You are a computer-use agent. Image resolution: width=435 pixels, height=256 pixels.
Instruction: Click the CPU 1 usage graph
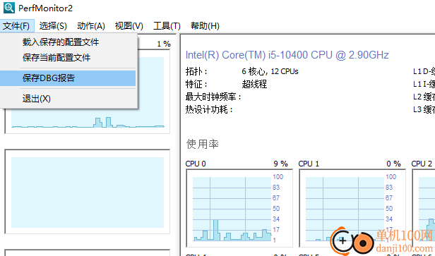[x=352, y=208]
